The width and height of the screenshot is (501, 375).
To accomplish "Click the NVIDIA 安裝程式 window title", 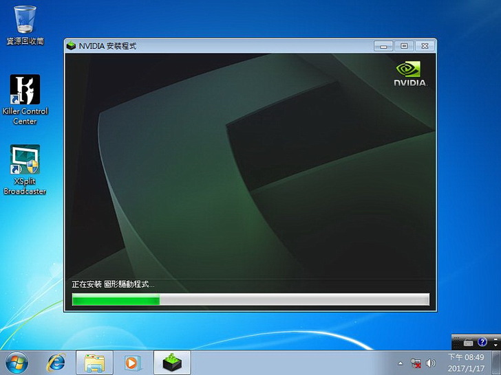I will pyautogui.click(x=107, y=46).
